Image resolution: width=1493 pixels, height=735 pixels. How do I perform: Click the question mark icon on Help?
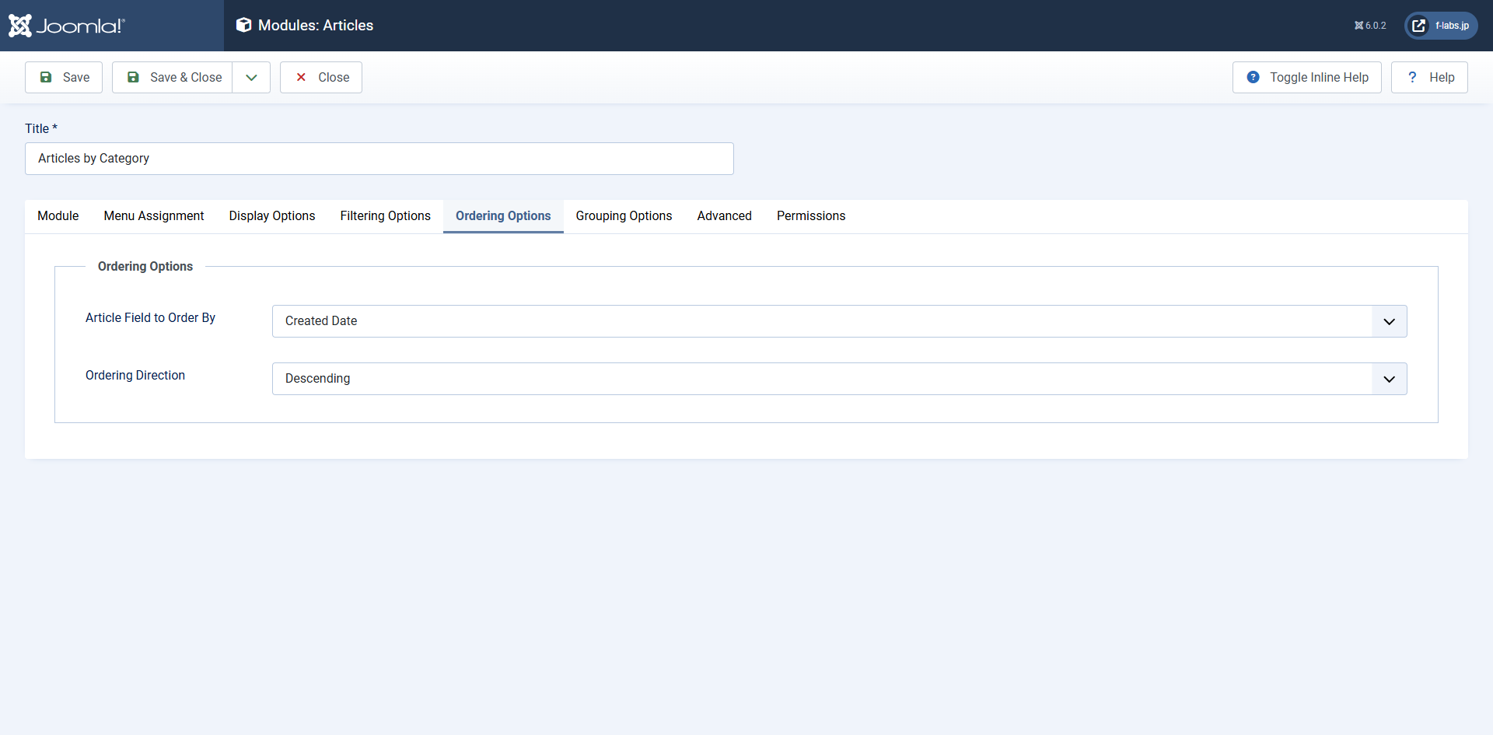tap(1413, 77)
